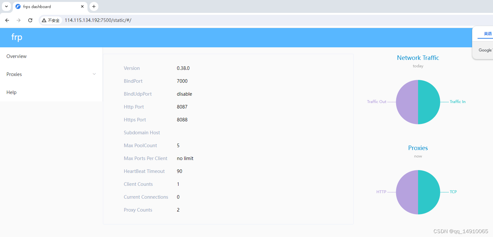Click the HTTP chart label
The image size is (493, 237).
(381, 192)
